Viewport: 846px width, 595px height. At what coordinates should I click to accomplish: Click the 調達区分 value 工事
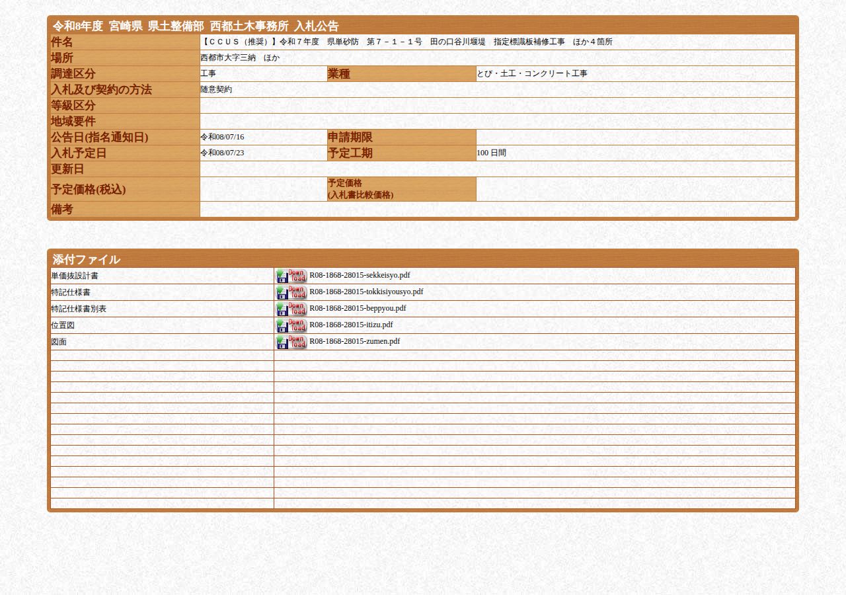click(x=208, y=73)
